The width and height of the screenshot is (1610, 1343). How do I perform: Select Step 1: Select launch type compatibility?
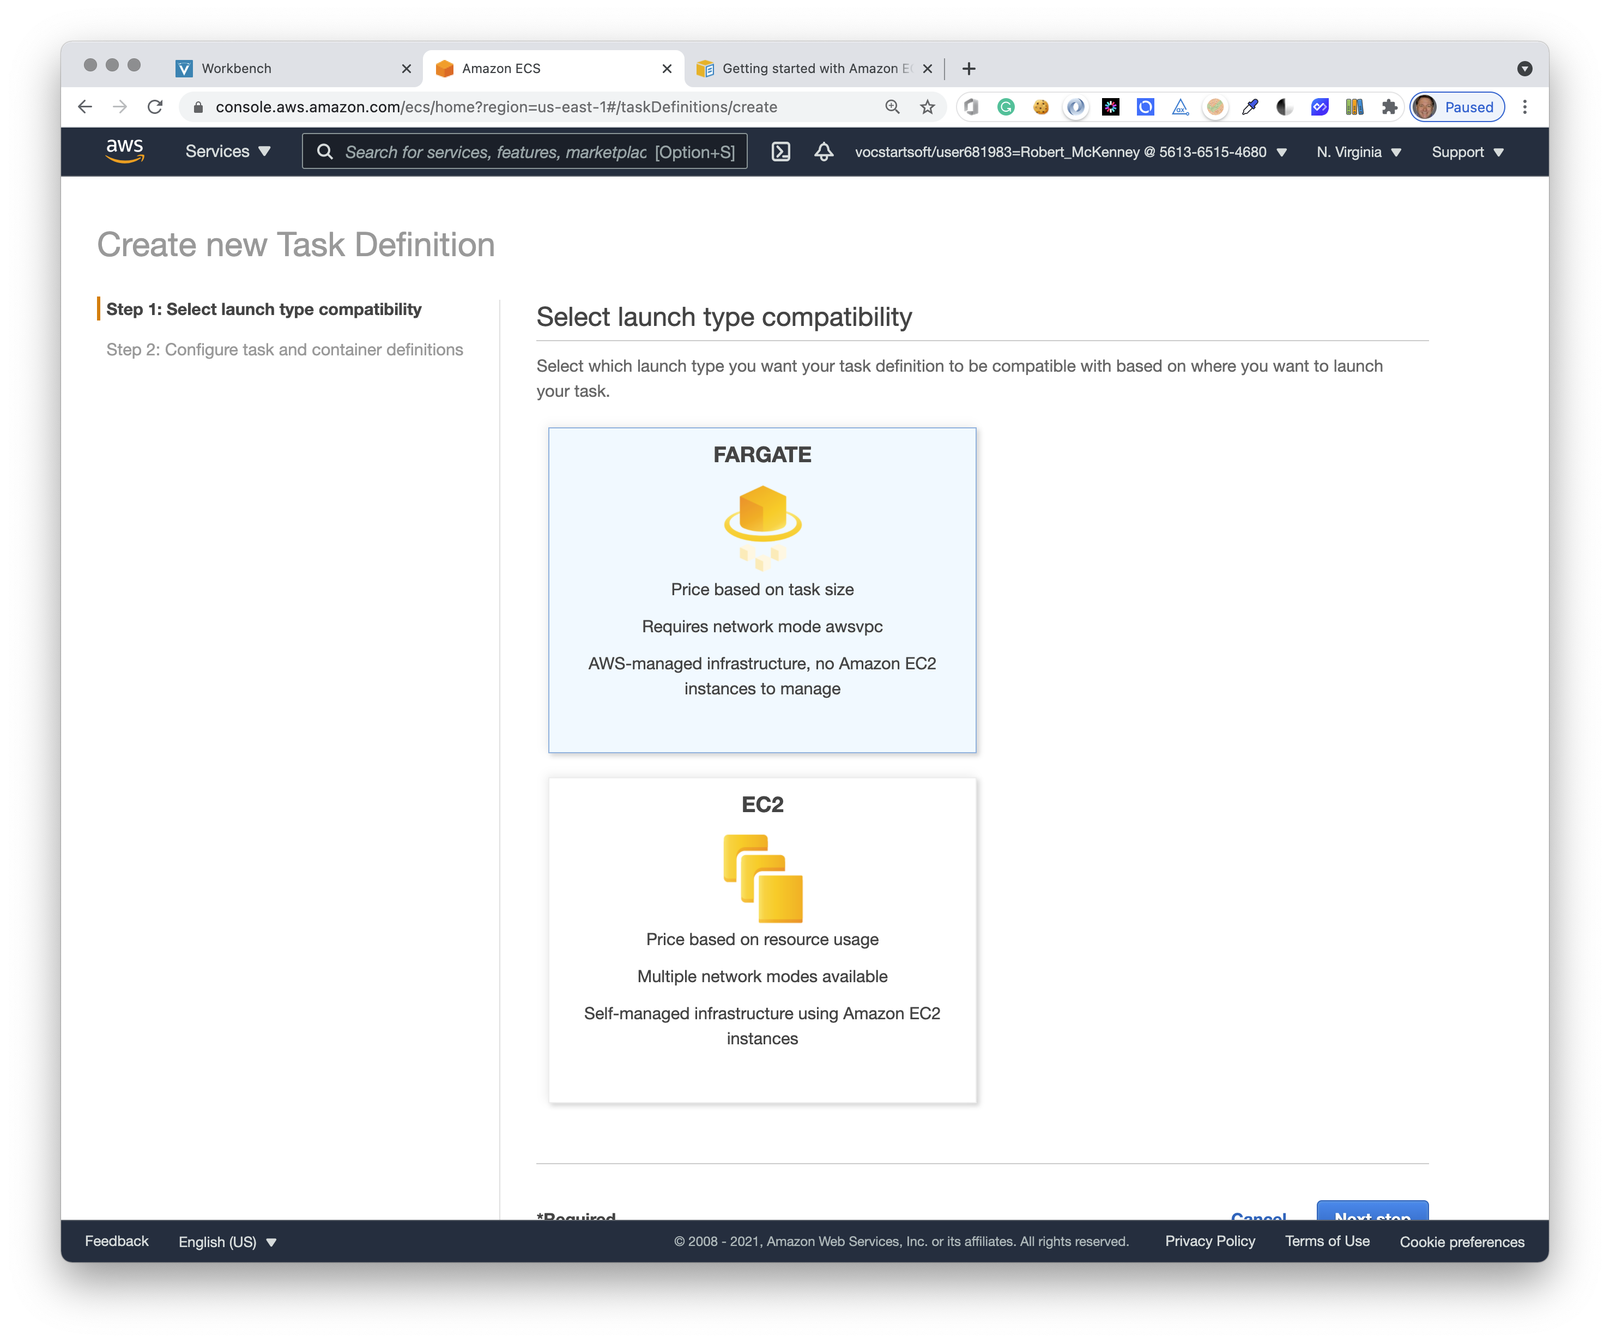coord(264,309)
